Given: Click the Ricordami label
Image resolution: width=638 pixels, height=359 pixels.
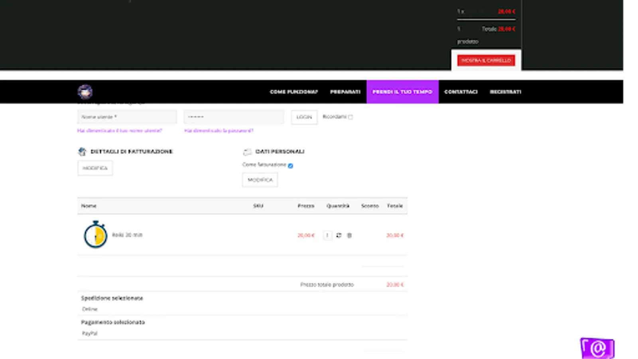Looking at the screenshot, I should tap(335, 116).
